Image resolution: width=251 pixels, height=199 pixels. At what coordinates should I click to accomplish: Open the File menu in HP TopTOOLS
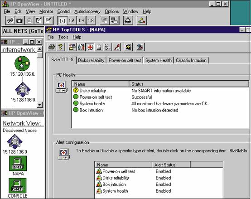(50, 37)
